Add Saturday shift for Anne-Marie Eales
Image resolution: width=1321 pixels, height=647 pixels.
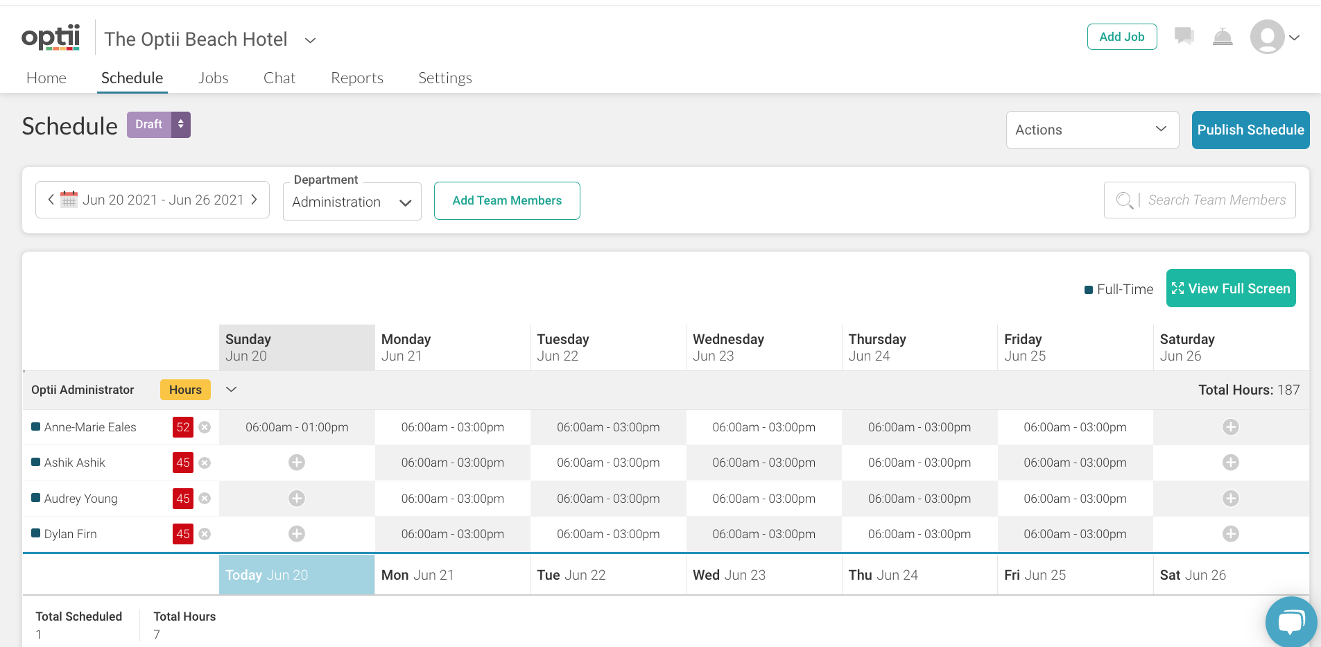coord(1231,427)
